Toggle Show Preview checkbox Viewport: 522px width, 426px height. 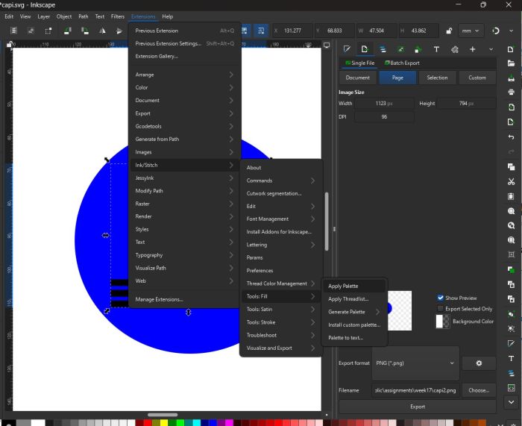click(x=440, y=298)
